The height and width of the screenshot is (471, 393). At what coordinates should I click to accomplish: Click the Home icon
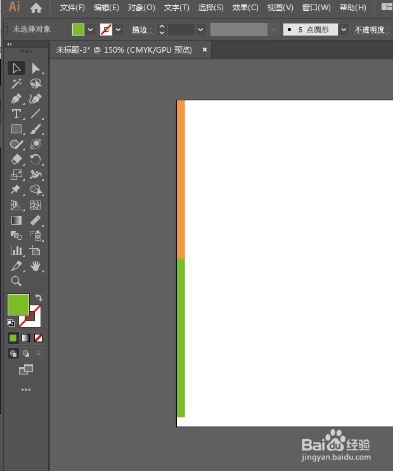tap(36, 8)
